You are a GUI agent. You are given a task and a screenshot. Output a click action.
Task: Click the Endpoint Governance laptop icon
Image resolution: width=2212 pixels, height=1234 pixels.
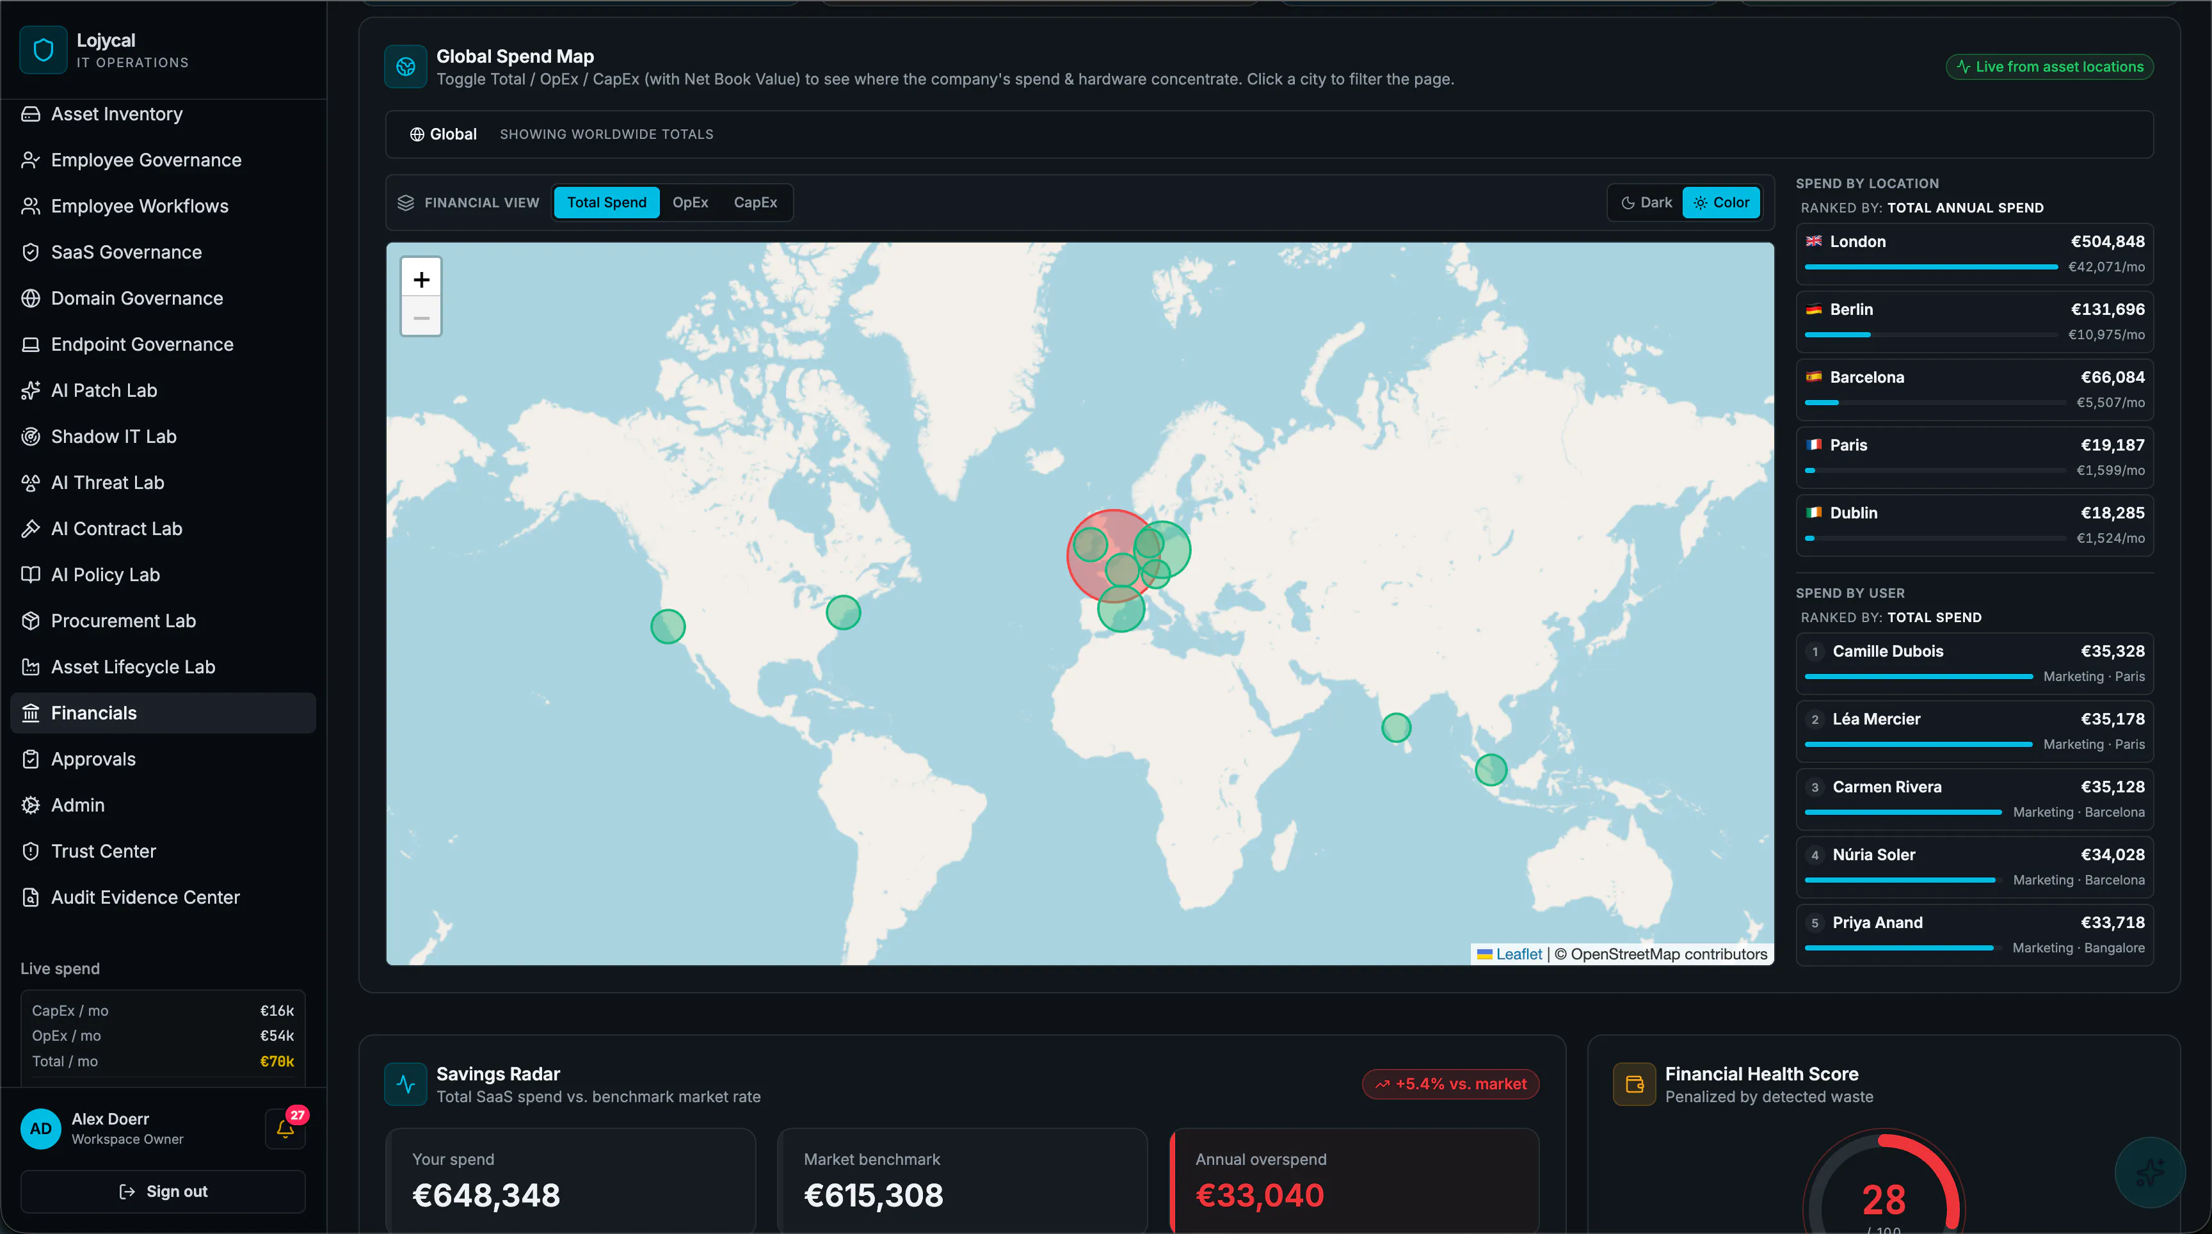[31, 344]
